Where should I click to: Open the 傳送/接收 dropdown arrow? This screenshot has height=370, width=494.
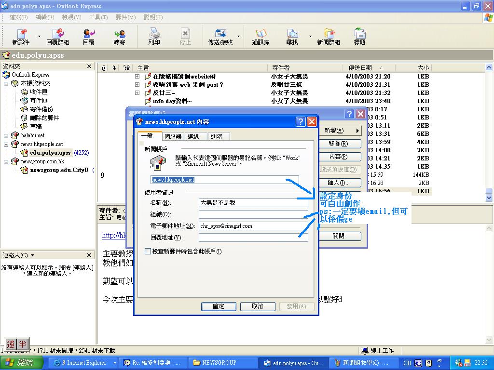(x=238, y=37)
